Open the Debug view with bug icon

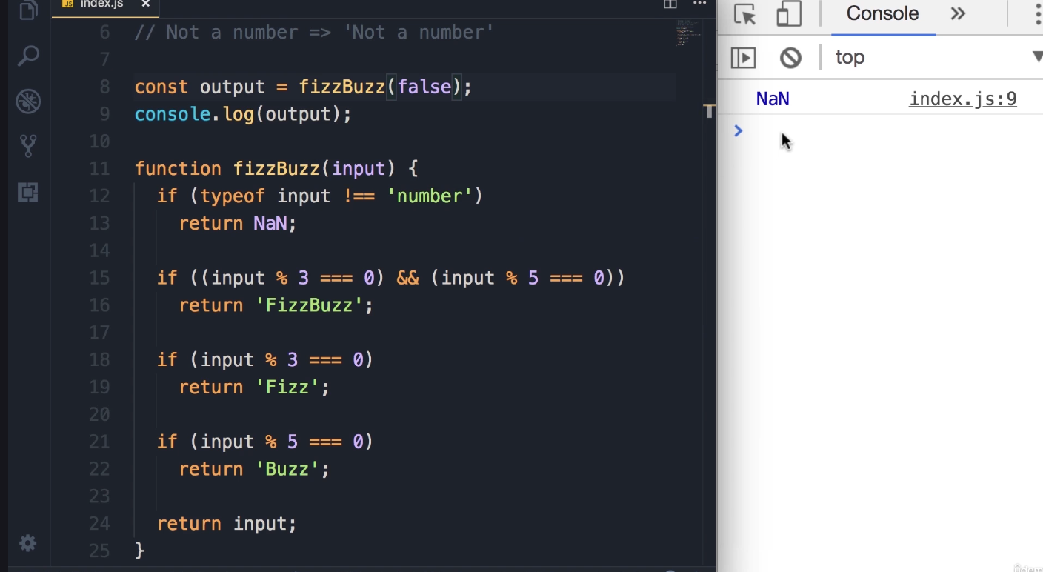tap(27, 102)
